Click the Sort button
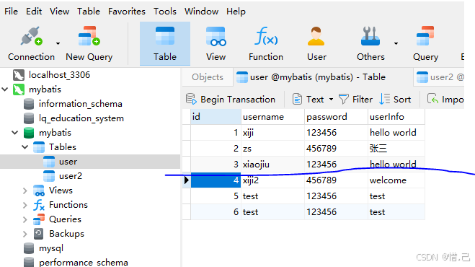475x267 pixels. tap(395, 99)
